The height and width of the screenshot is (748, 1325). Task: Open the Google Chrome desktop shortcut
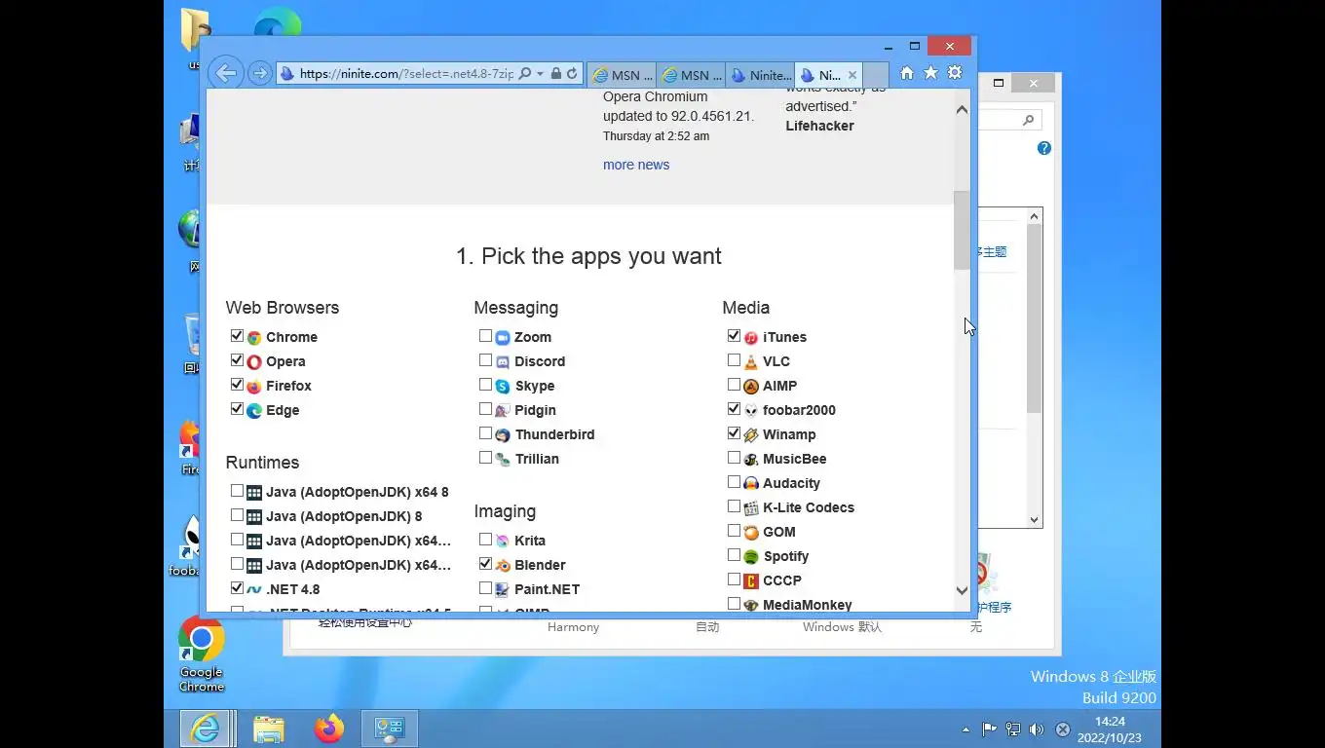pyautogui.click(x=202, y=654)
